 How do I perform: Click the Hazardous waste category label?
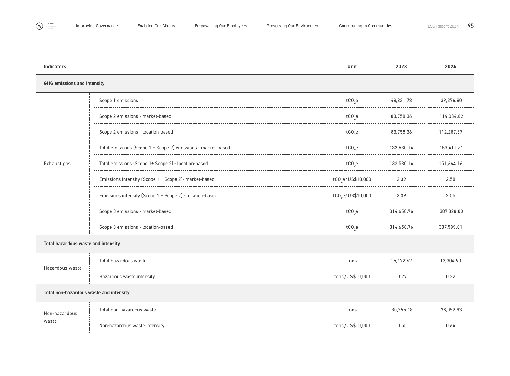63,268
